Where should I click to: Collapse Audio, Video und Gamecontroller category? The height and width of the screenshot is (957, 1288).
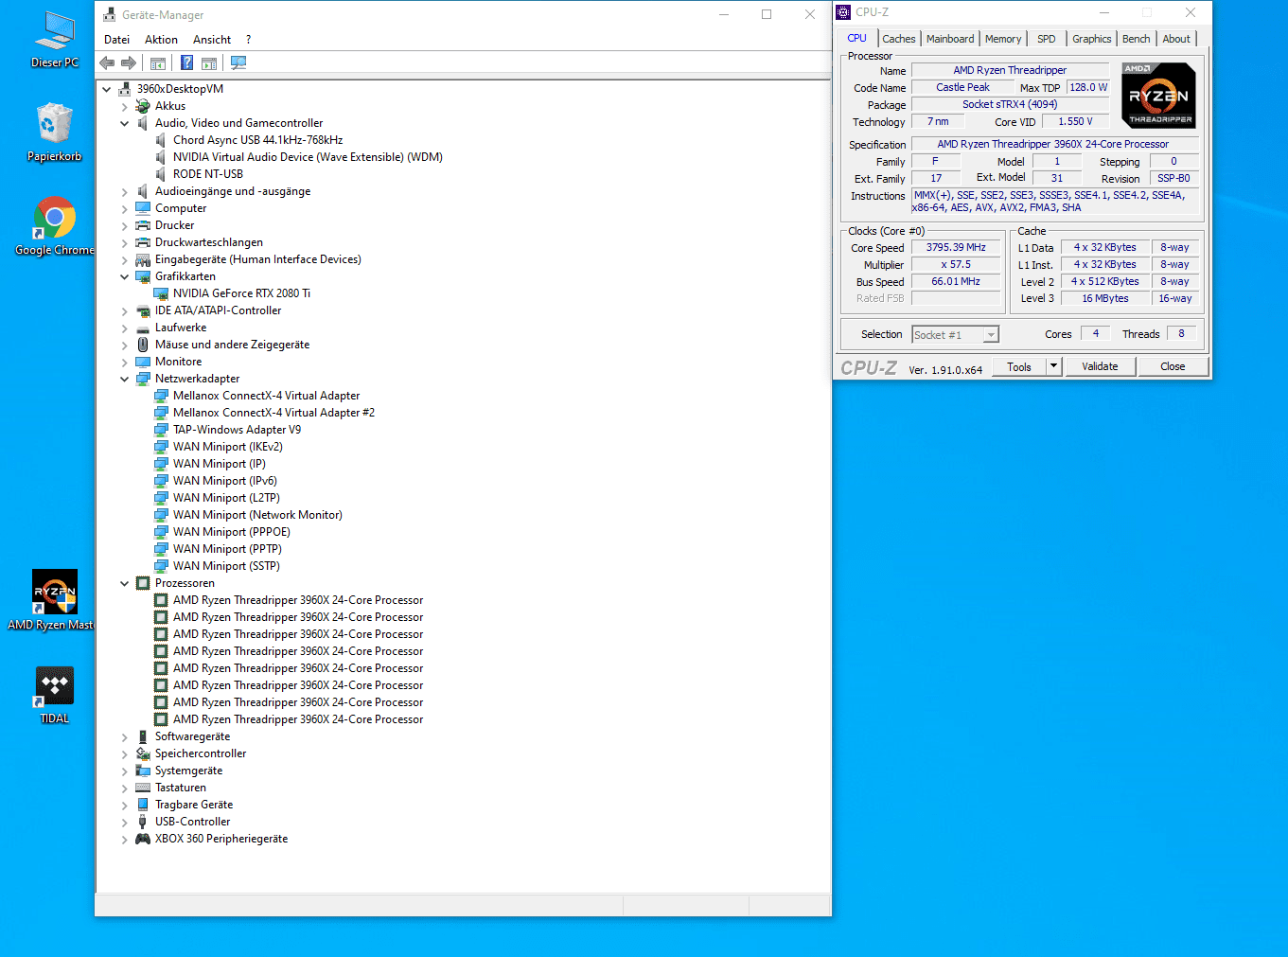[124, 123]
